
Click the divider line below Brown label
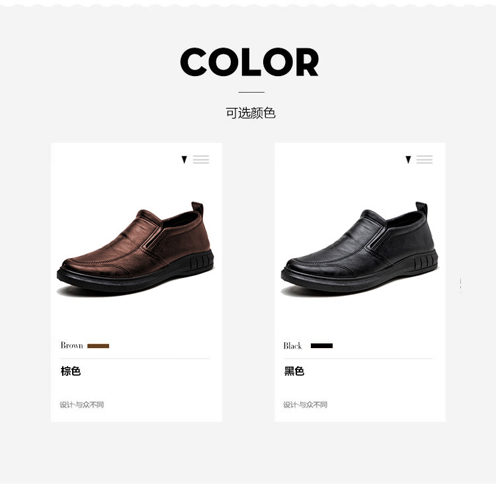(135, 359)
